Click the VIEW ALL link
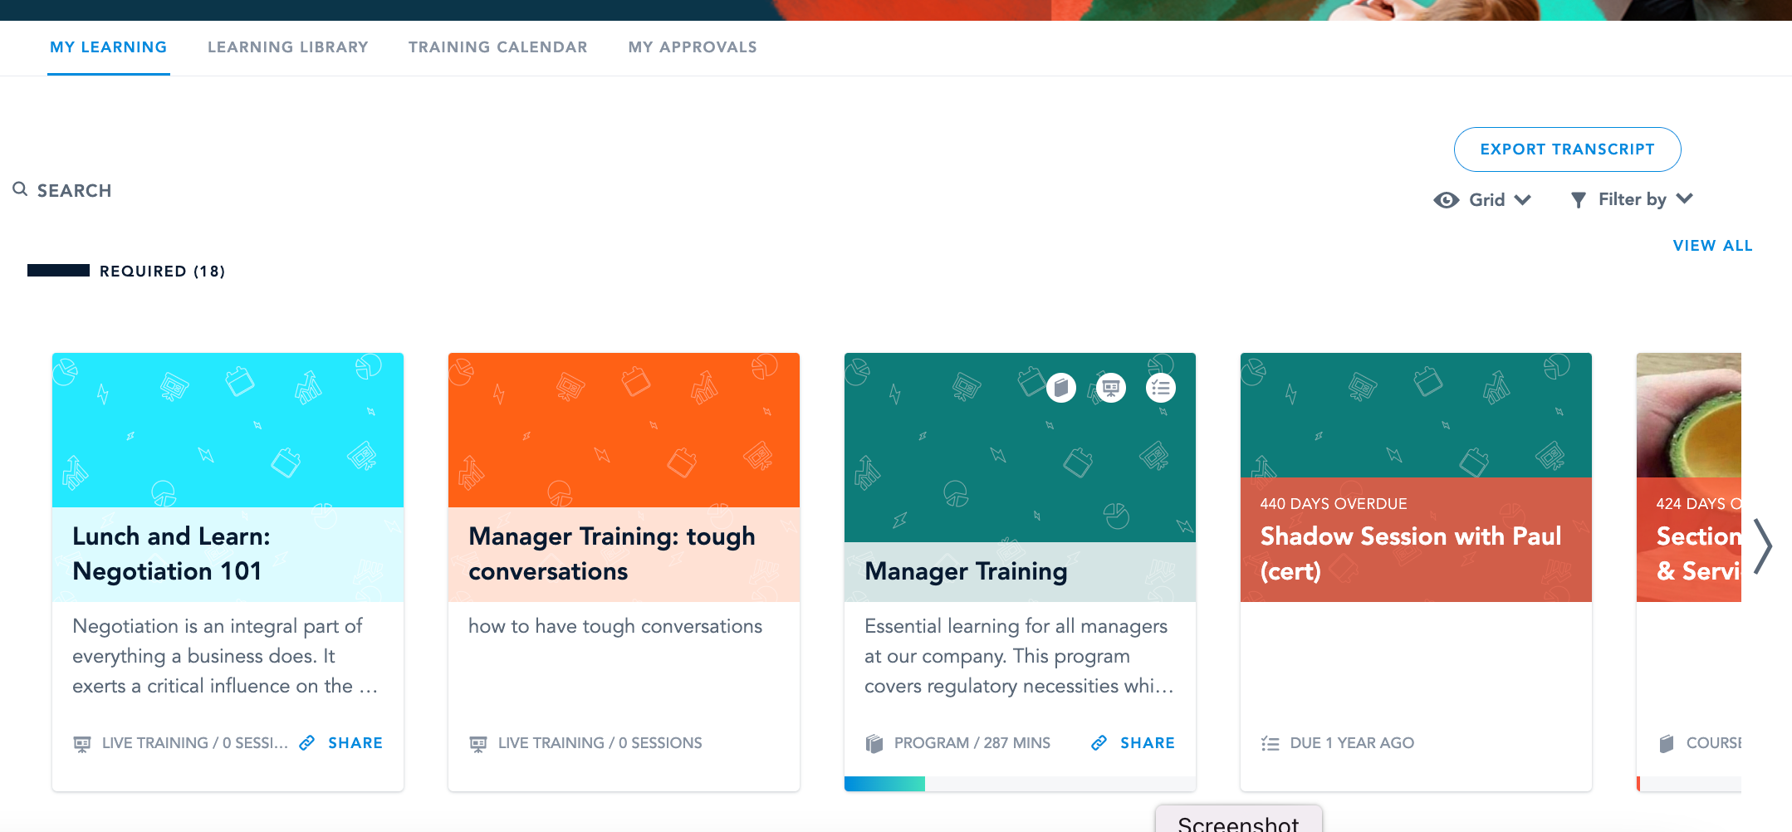 coord(1712,245)
